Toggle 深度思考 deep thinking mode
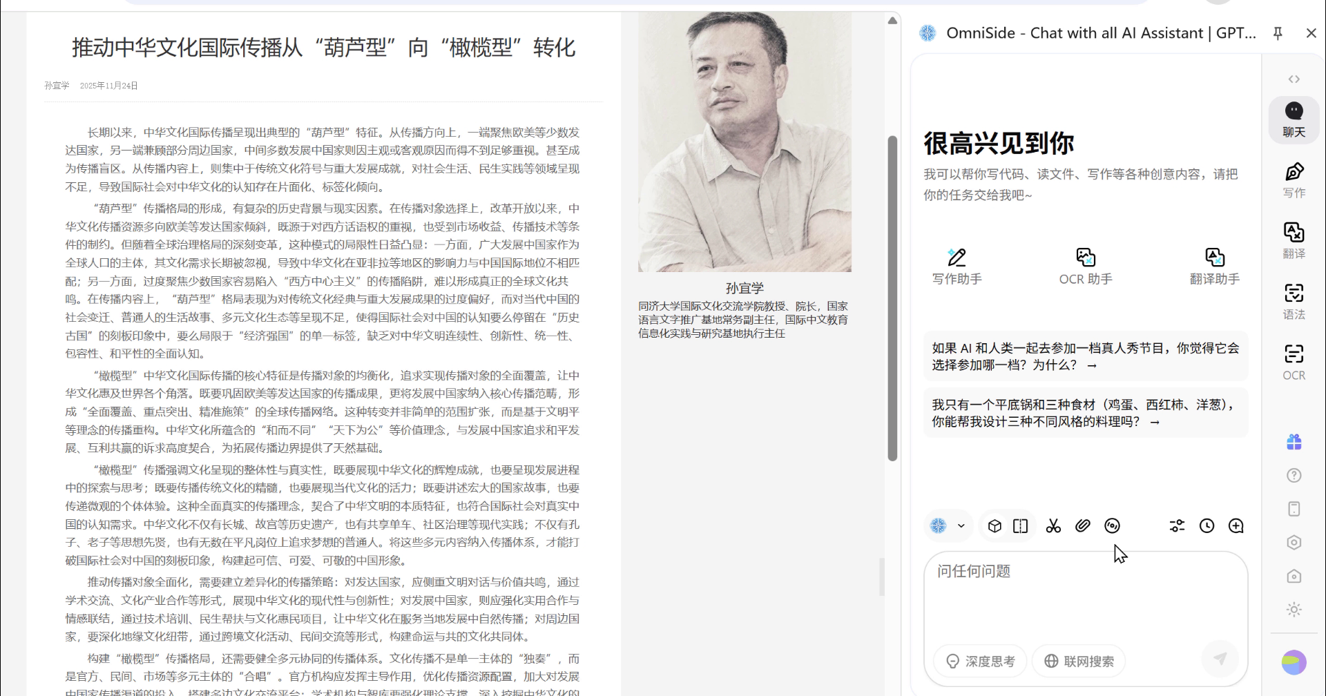The width and height of the screenshot is (1326, 696). coord(980,661)
